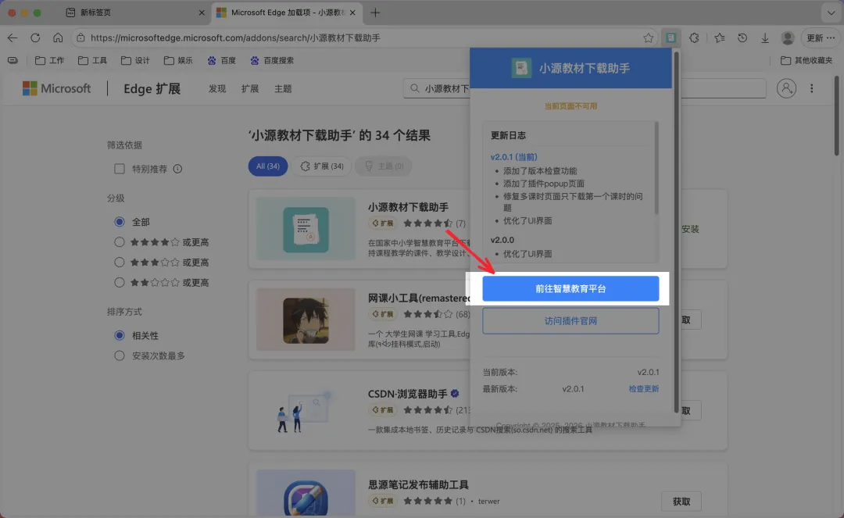Open the 扩展 navigation item
Screen dimensions: 844x518
(x=250, y=89)
